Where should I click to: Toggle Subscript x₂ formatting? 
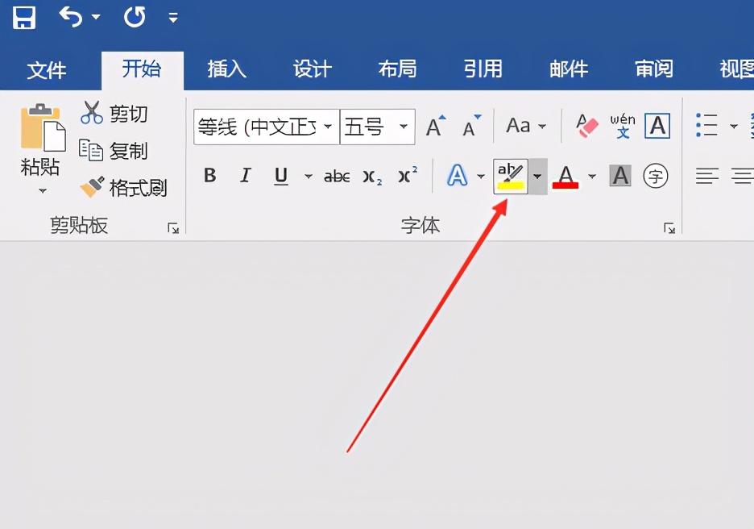[372, 177]
